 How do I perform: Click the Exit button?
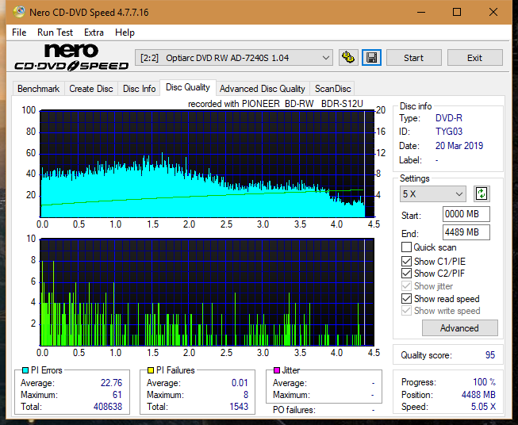click(x=474, y=58)
